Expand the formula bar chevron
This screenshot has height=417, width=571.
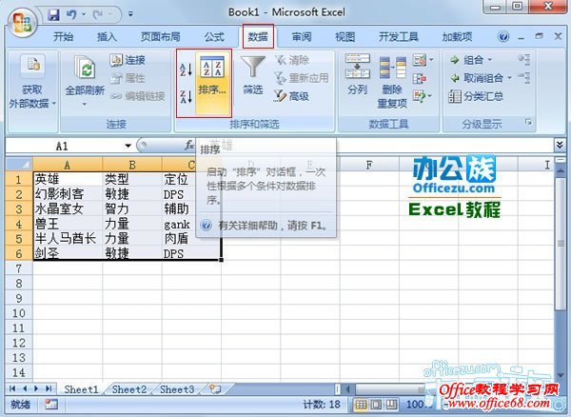coord(560,145)
